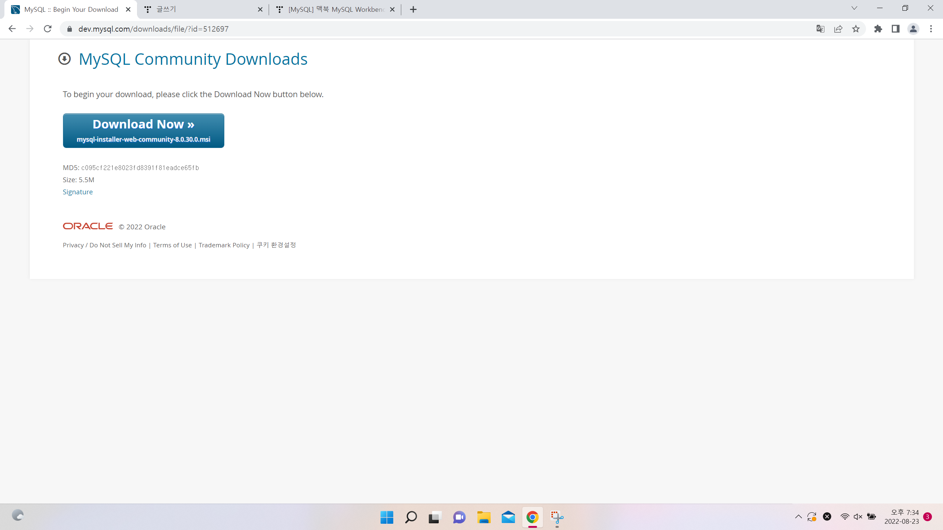Click the muted volume tray icon
943x530 pixels.
(x=858, y=517)
